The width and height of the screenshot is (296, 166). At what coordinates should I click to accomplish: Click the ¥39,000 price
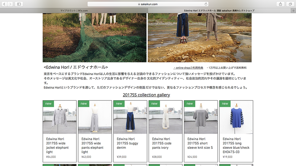(x=121, y=157)
